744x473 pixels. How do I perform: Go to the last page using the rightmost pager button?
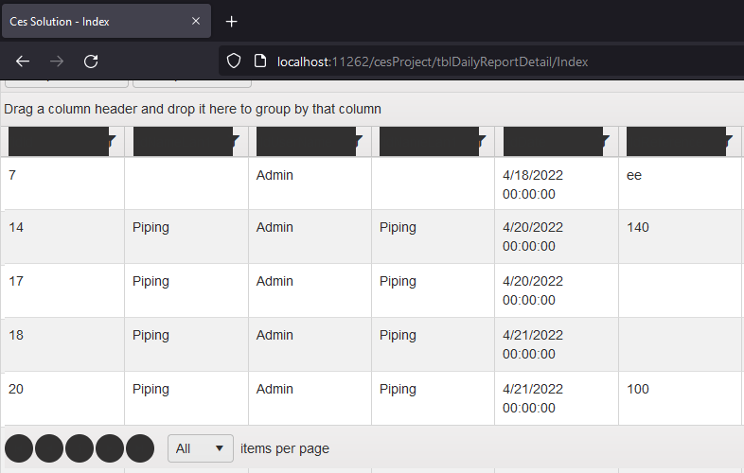click(140, 448)
